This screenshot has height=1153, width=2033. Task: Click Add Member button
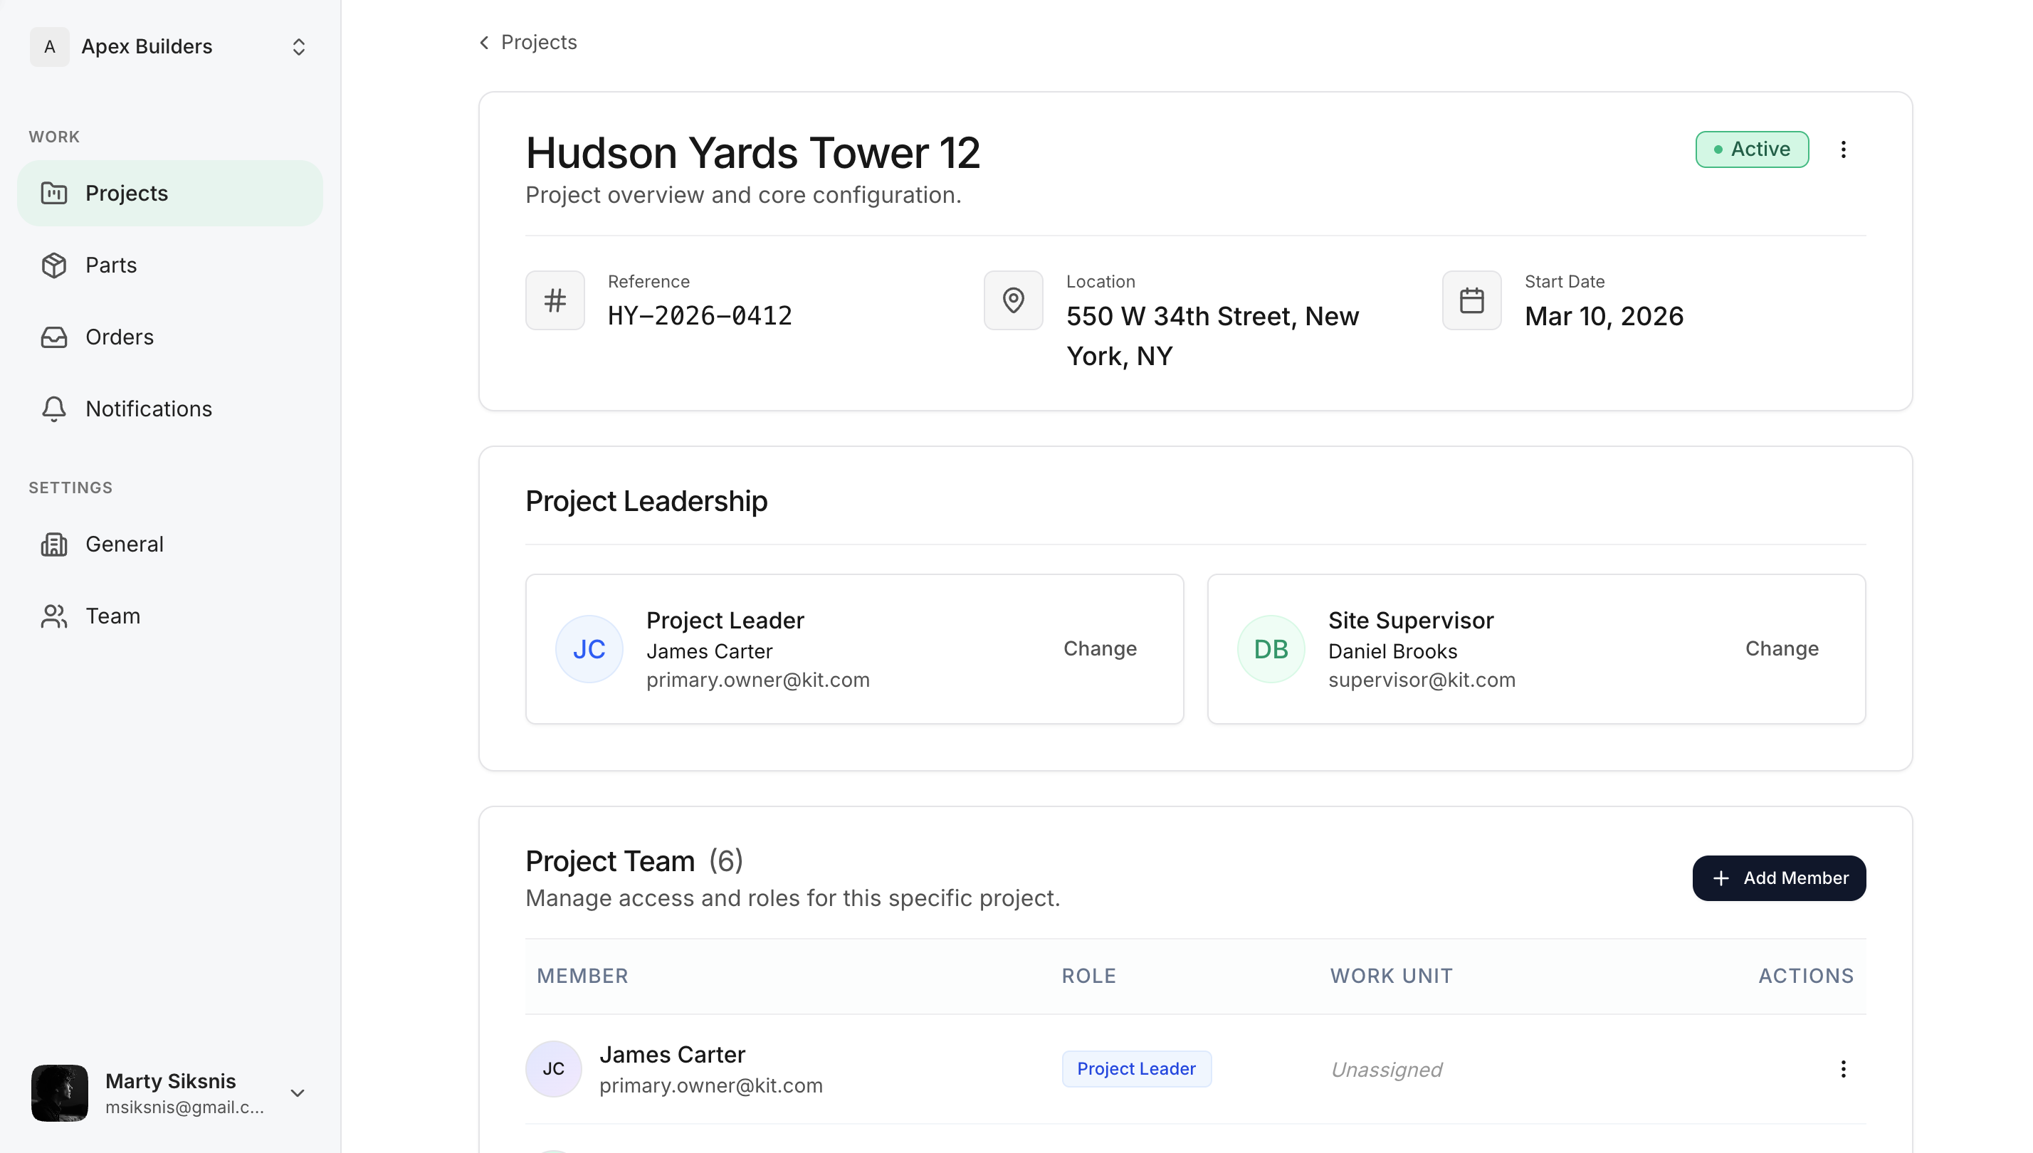[1779, 878]
